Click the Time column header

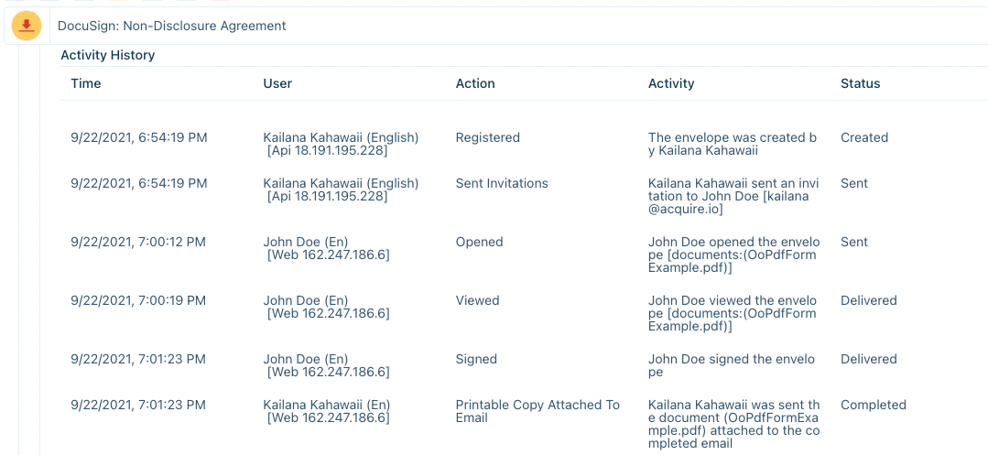[86, 83]
